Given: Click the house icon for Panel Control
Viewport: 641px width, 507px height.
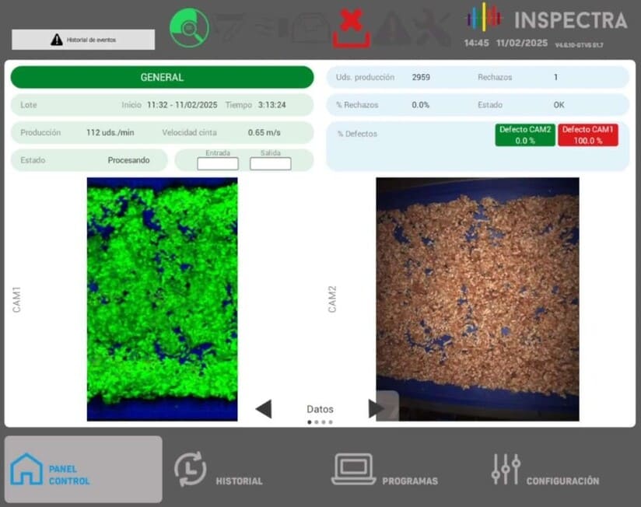Looking at the screenshot, I should tap(26, 469).
